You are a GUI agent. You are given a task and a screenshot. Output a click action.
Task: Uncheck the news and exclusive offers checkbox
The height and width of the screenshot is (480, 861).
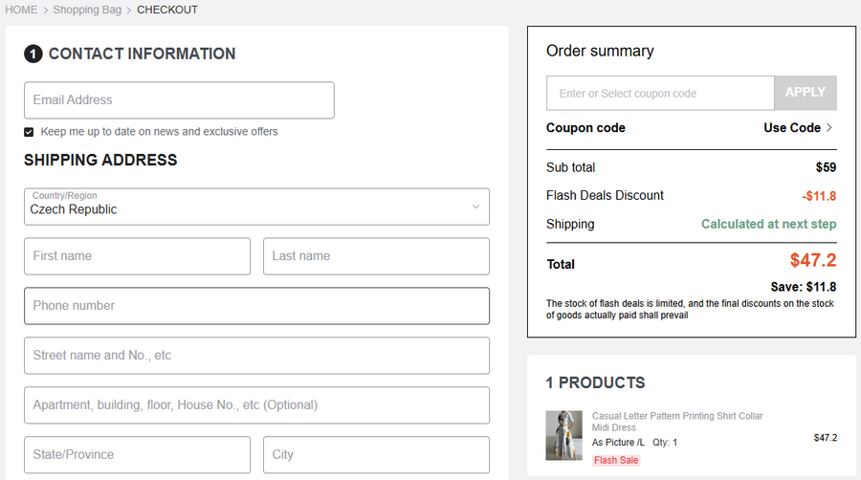(x=29, y=132)
